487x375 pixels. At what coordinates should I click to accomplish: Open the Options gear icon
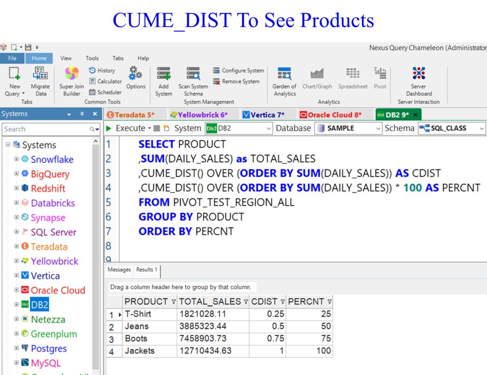point(136,78)
